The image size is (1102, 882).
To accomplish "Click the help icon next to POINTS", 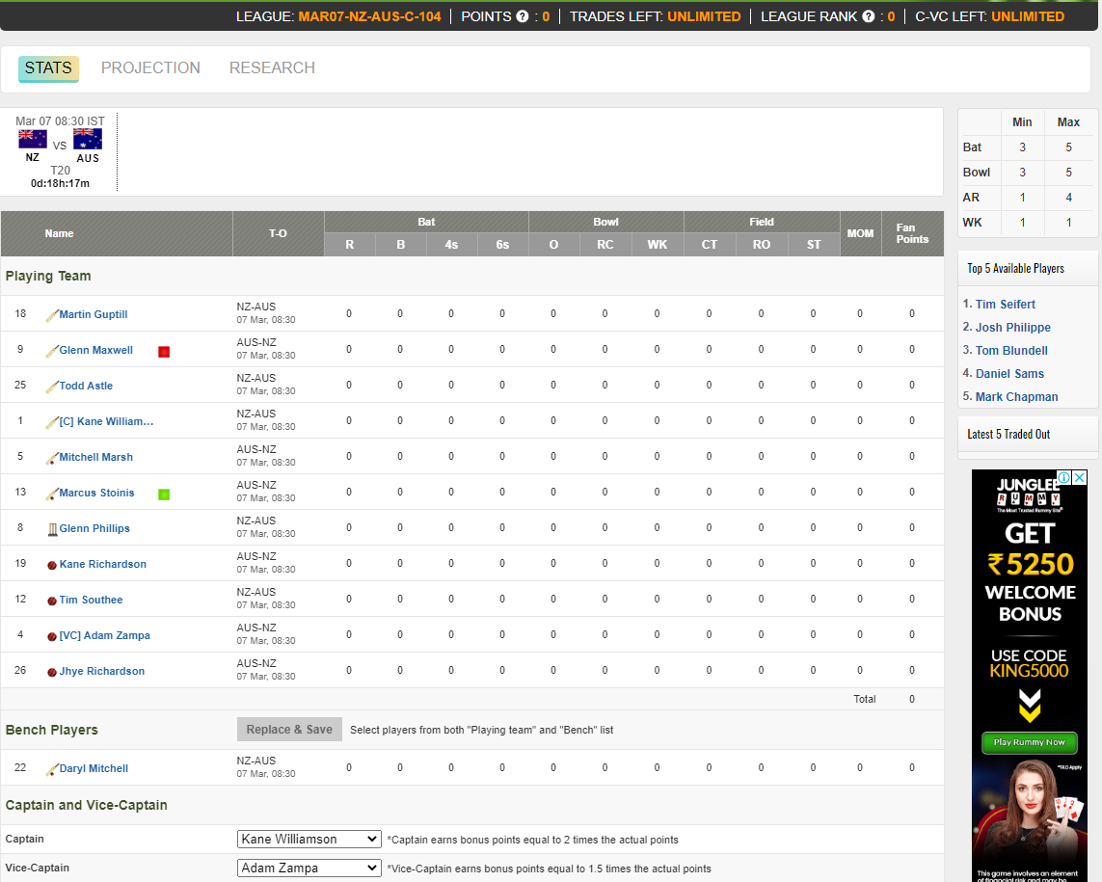I will [x=523, y=16].
